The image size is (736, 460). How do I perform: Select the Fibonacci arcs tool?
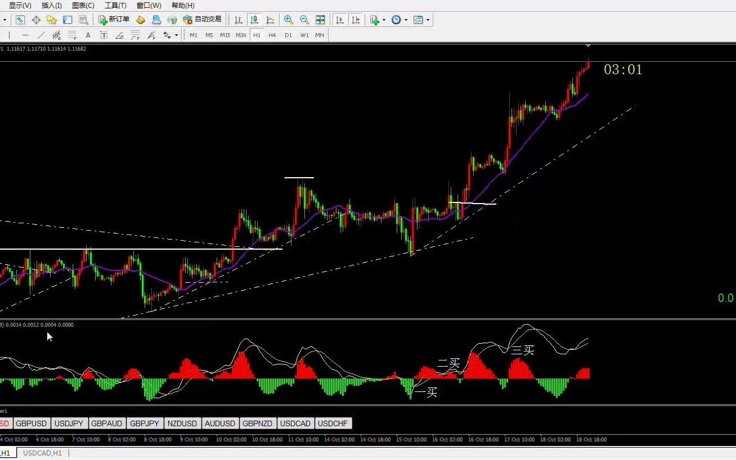coord(135,35)
